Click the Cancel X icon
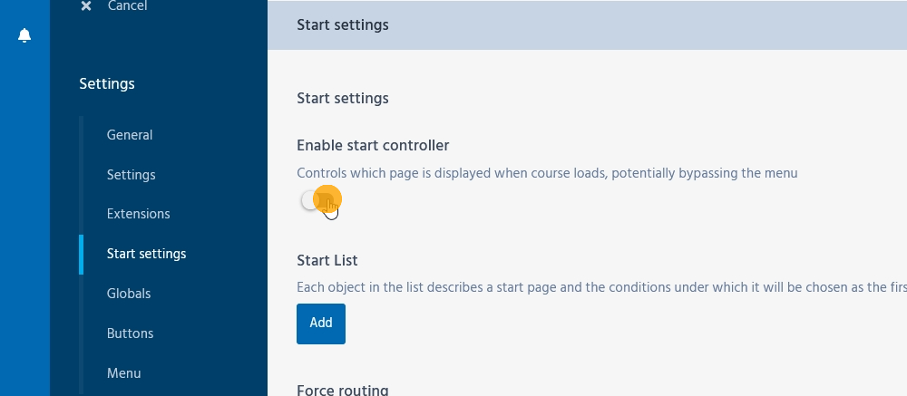The height and width of the screenshot is (396, 907). coord(86,5)
